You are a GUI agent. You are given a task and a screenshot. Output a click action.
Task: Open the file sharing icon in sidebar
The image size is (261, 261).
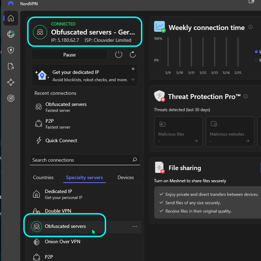point(11,66)
